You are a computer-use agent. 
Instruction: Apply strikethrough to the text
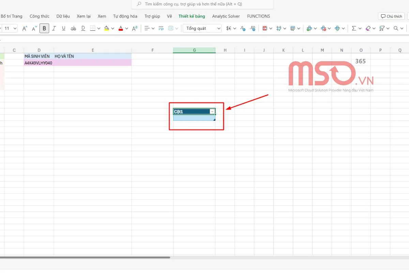tap(73, 28)
